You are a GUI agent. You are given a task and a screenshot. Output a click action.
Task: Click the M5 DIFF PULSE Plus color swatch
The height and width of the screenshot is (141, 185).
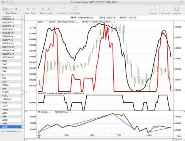click(114, 22)
